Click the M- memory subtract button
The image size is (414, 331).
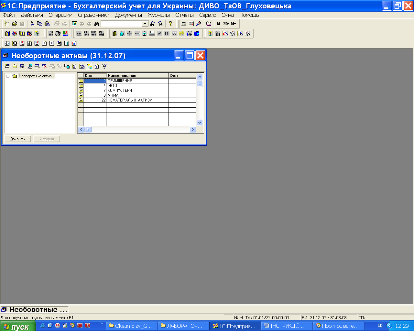(x=234, y=24)
